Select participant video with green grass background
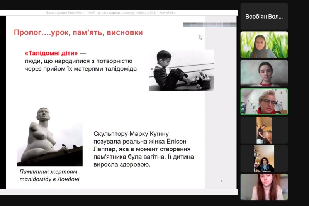This screenshot has width=309, height=206. tap(264, 45)
